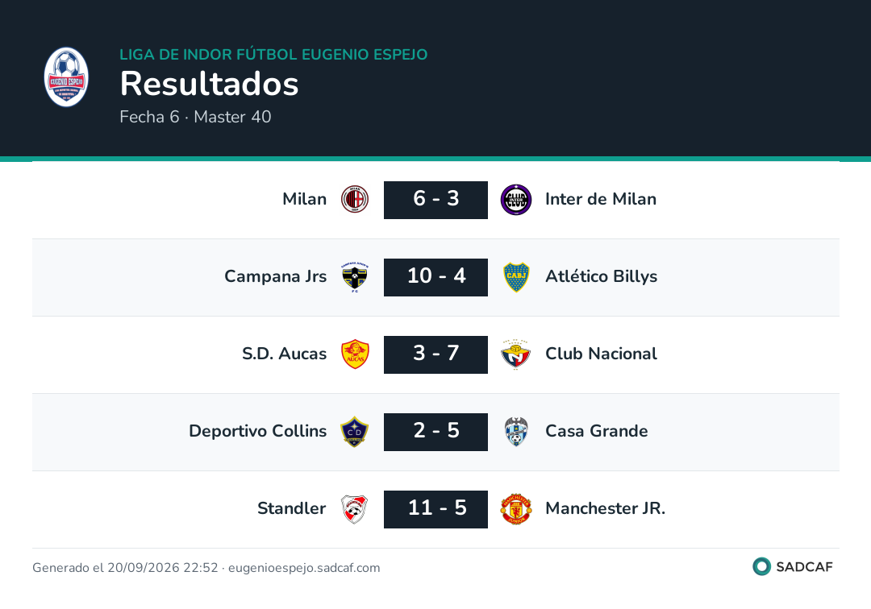871x609 pixels.
Task: Click the Milan team crest
Action: click(x=355, y=199)
